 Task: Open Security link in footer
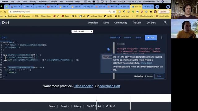coord(65,106)
